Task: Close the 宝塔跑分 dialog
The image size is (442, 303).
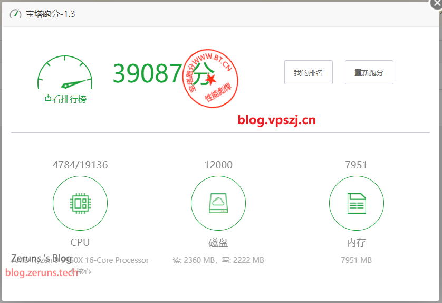Action: pyautogui.click(x=435, y=4)
